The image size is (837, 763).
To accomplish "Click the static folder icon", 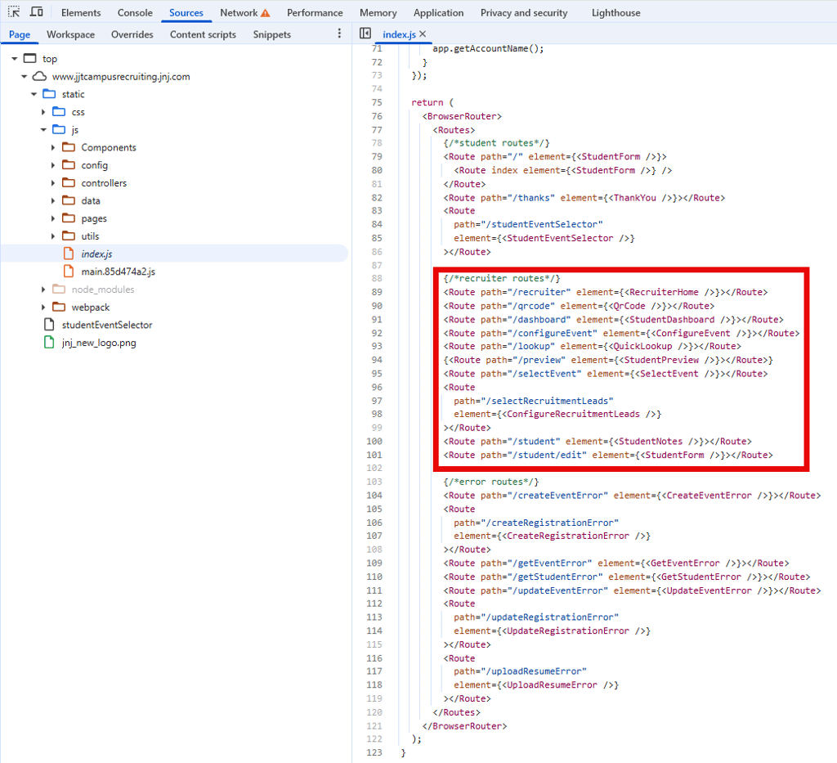I will click(x=49, y=94).
